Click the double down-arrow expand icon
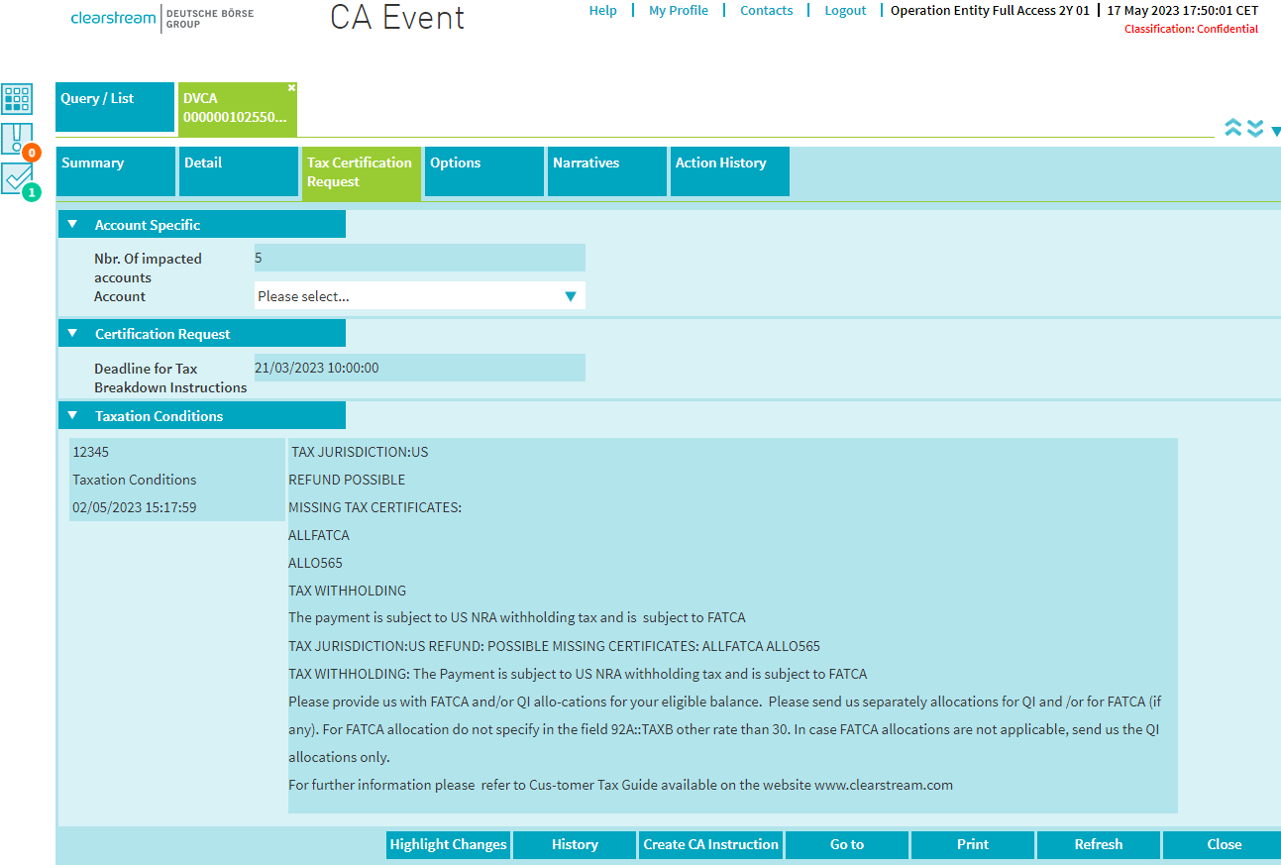The width and height of the screenshot is (1281, 865). click(1255, 129)
